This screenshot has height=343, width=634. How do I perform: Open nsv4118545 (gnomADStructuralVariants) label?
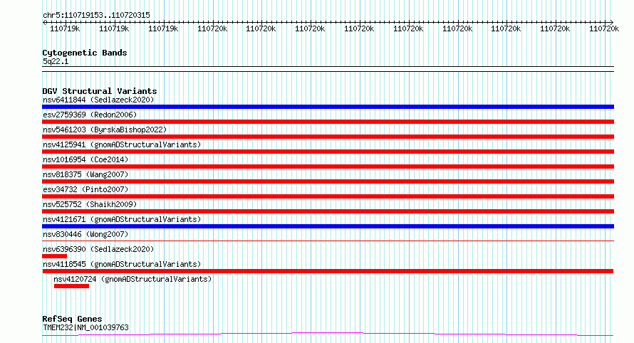(122, 264)
